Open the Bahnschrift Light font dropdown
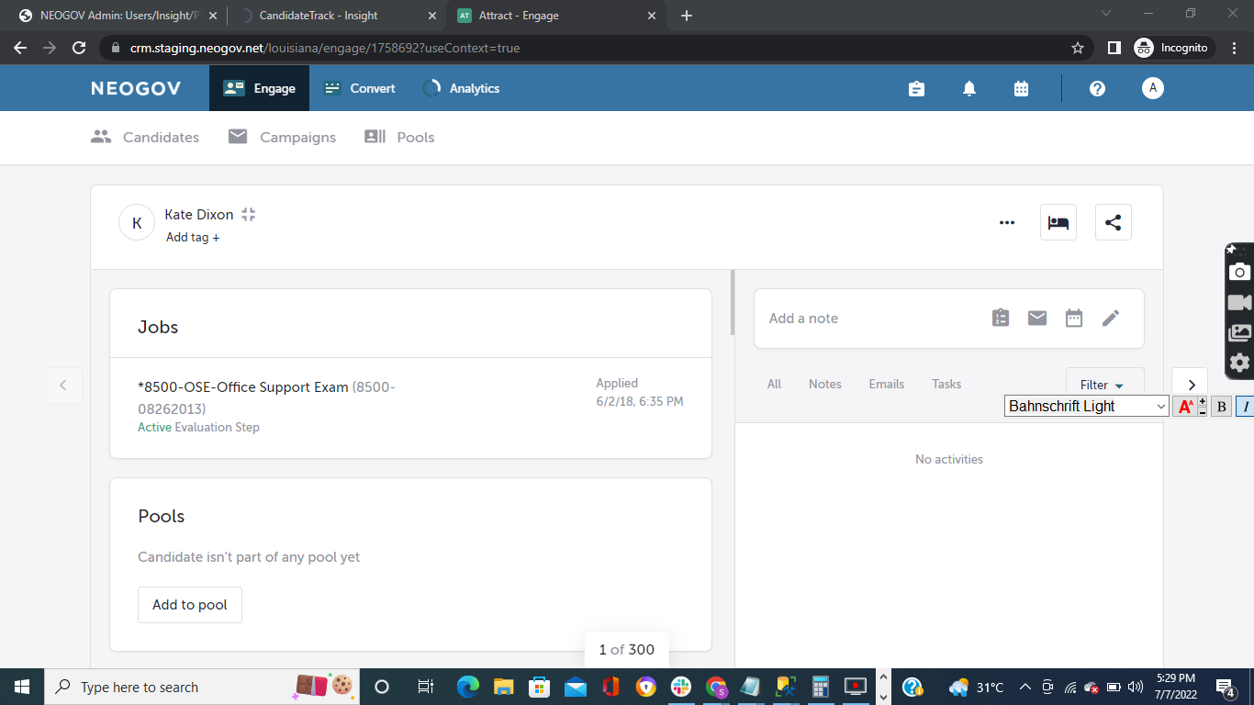This screenshot has width=1254, height=705. (x=1086, y=406)
